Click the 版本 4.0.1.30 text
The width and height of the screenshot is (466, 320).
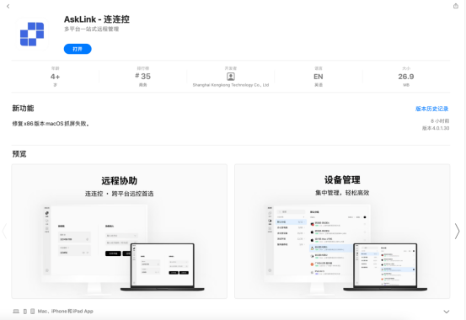(x=436, y=128)
